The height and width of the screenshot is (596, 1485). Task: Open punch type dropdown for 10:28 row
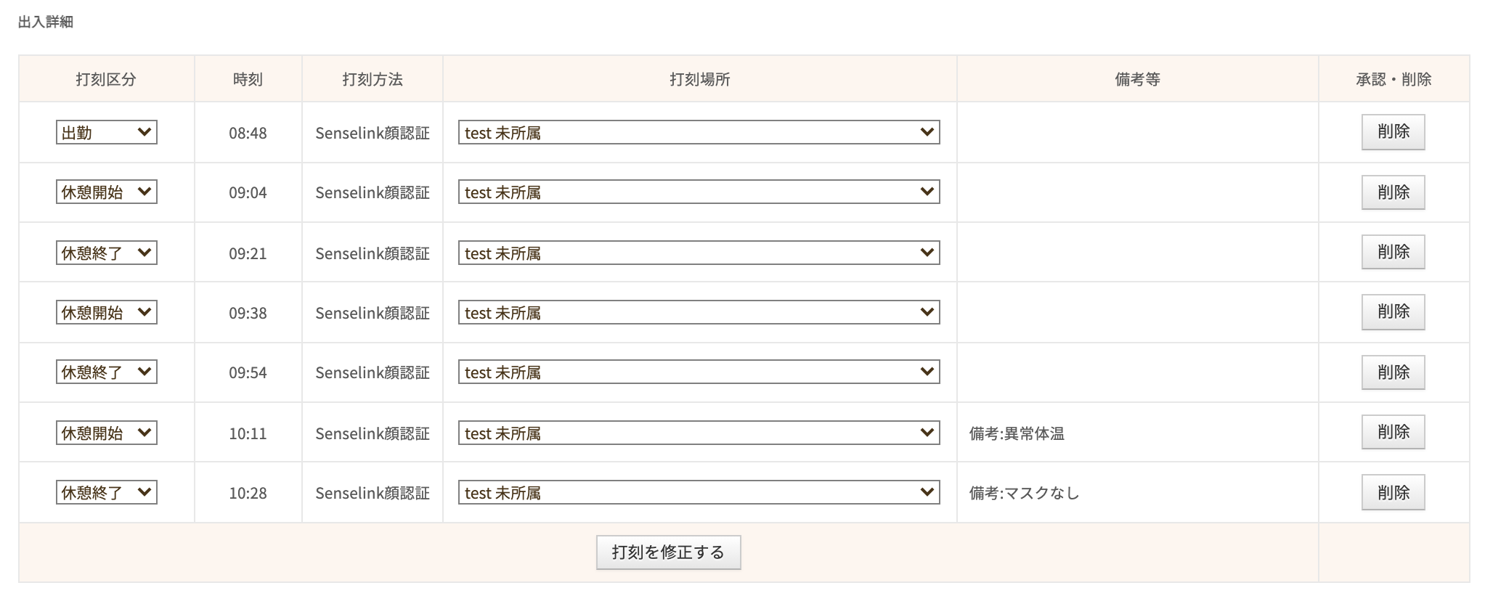106,492
